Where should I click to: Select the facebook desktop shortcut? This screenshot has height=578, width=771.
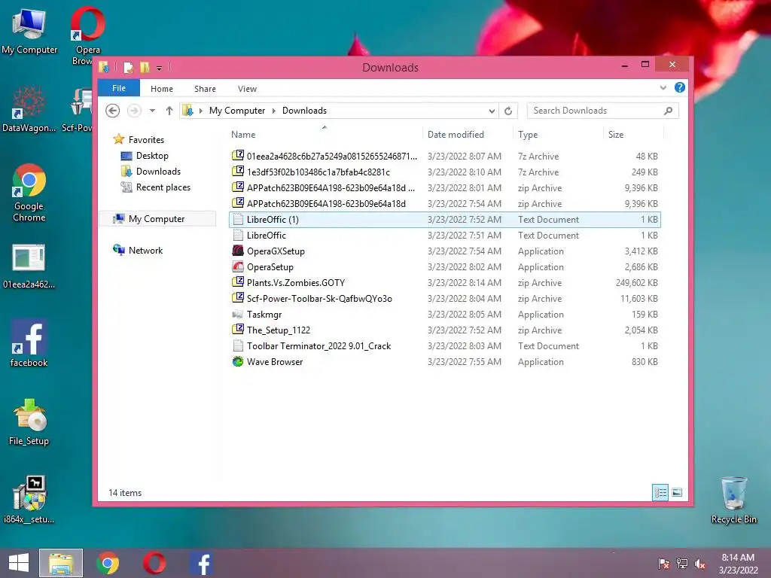click(x=29, y=343)
